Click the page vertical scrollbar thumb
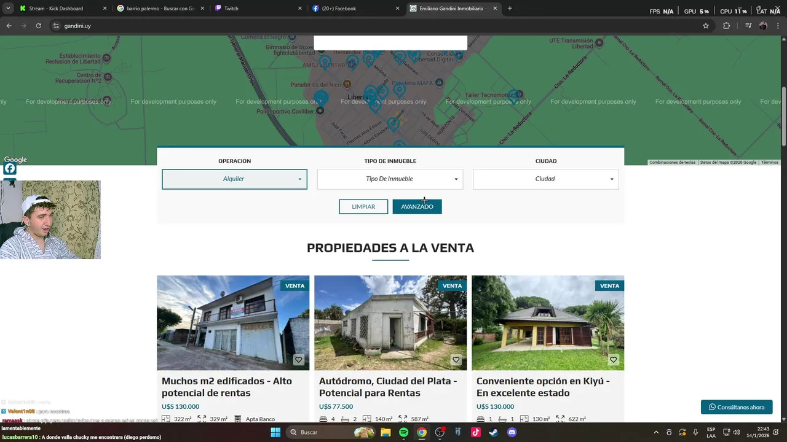Screen dimensions: 787x442 [783, 117]
